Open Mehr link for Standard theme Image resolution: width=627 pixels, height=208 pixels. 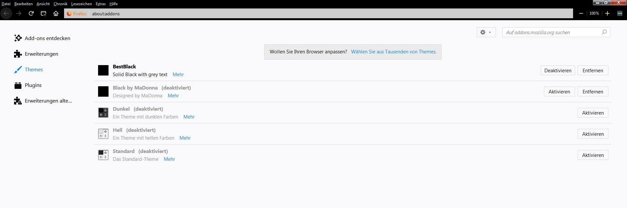pyautogui.click(x=169, y=159)
